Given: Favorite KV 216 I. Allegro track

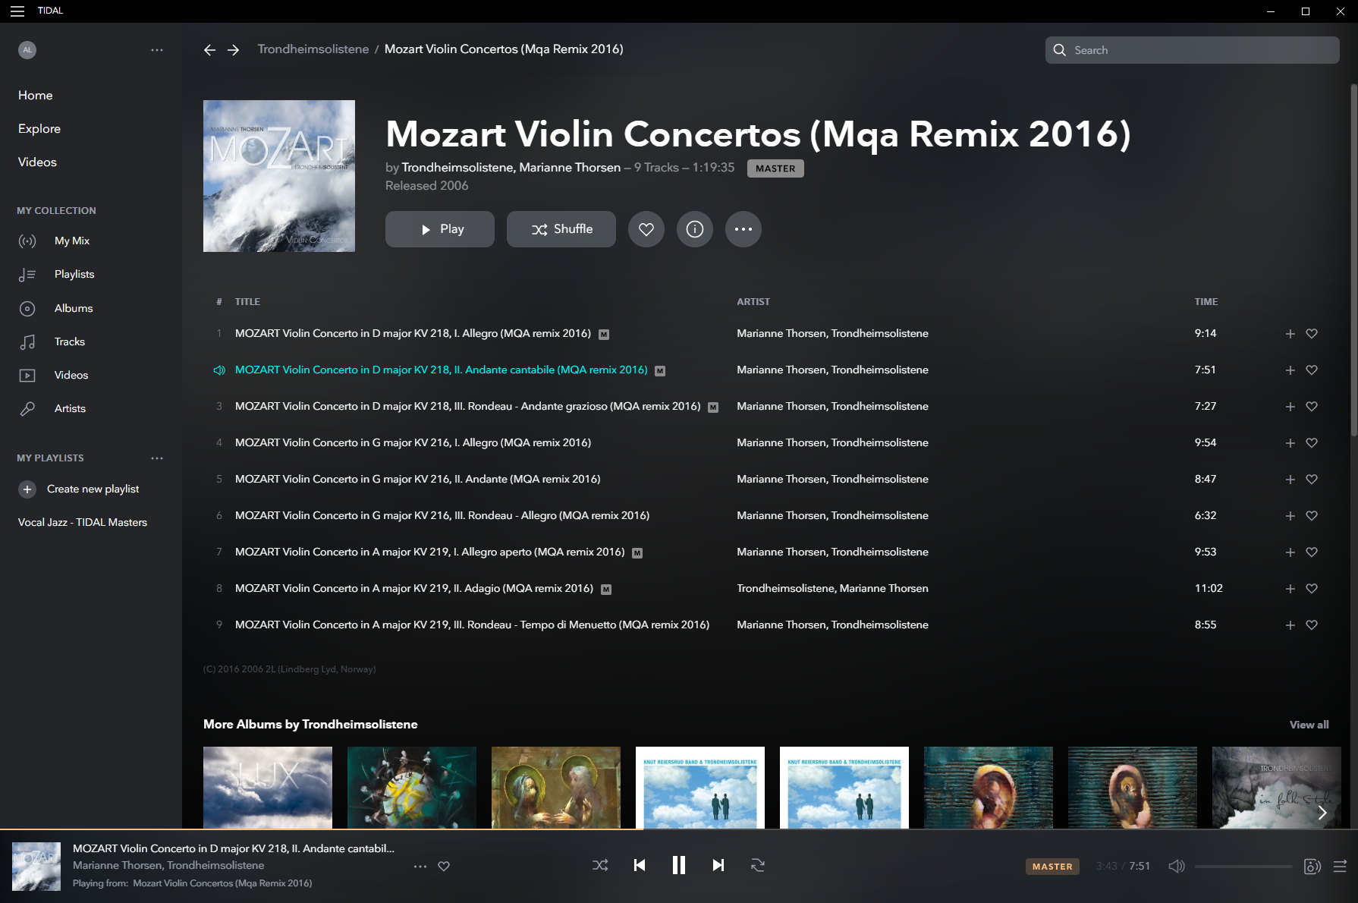Looking at the screenshot, I should point(1312,443).
